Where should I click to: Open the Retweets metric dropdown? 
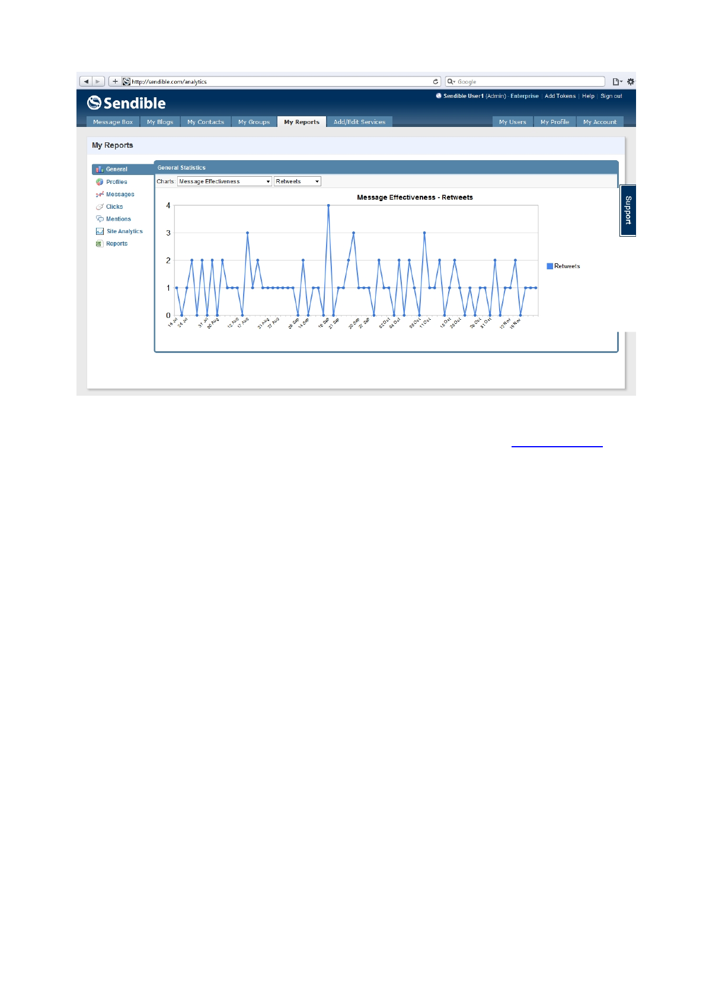tap(298, 182)
